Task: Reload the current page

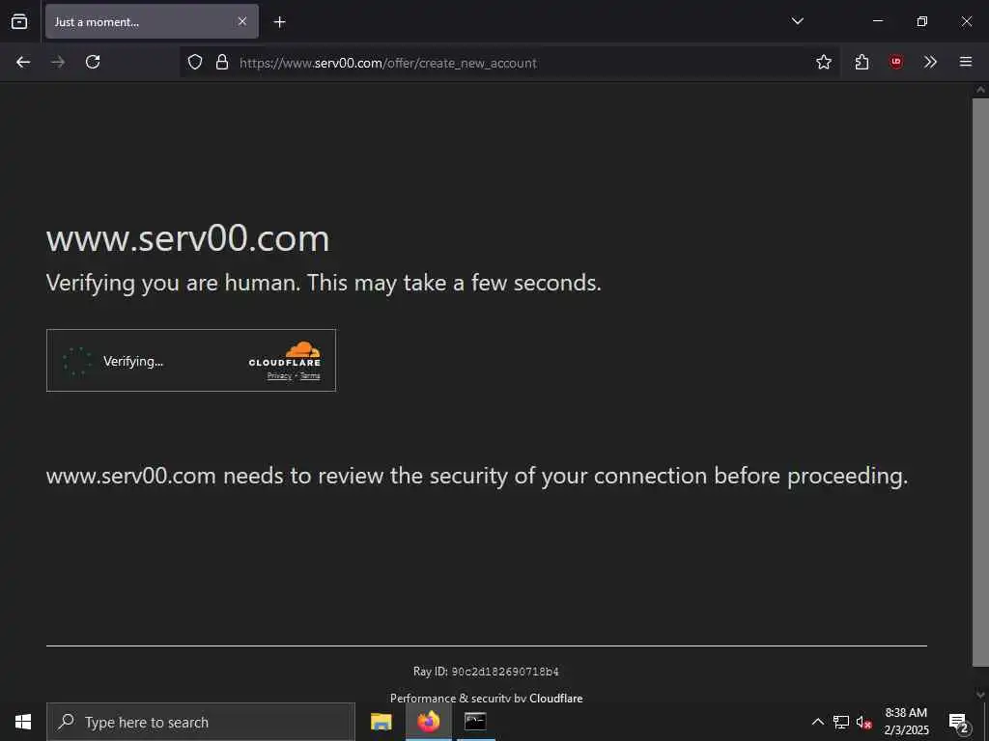Action: tap(93, 62)
